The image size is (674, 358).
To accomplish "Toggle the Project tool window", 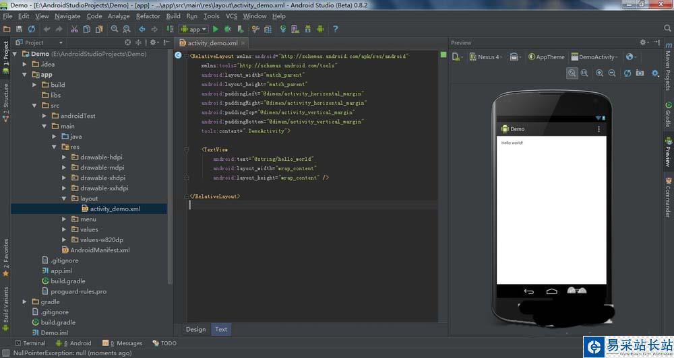I will point(5,57).
